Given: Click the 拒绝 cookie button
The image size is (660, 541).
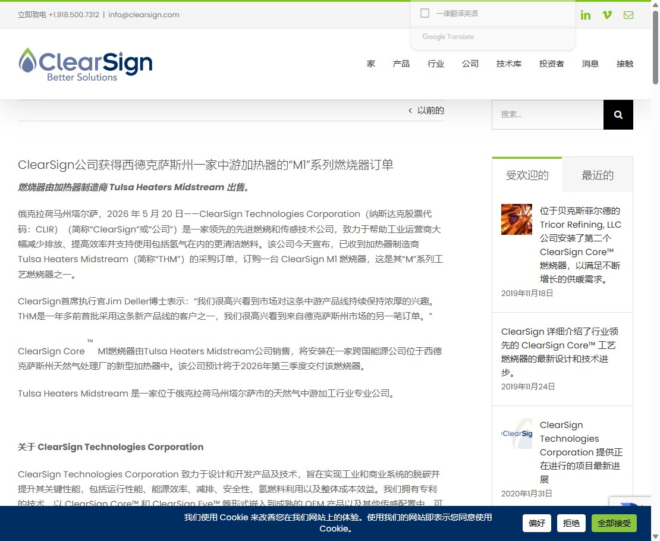Looking at the screenshot, I should coord(571,523).
